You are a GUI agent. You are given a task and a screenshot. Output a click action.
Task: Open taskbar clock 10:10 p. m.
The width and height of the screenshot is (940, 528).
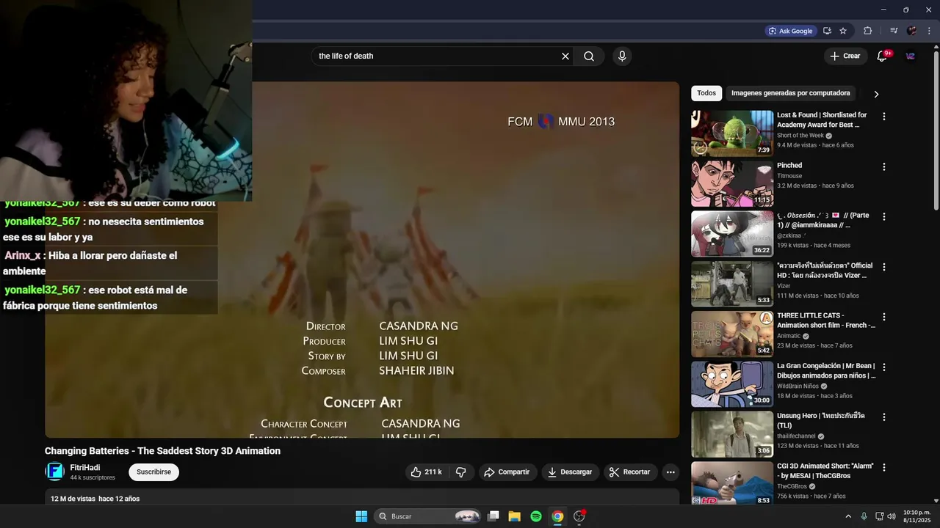pos(916,516)
